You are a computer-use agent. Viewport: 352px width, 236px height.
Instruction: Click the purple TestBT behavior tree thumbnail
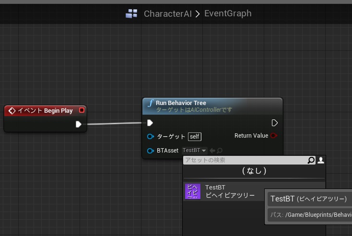point(193,191)
